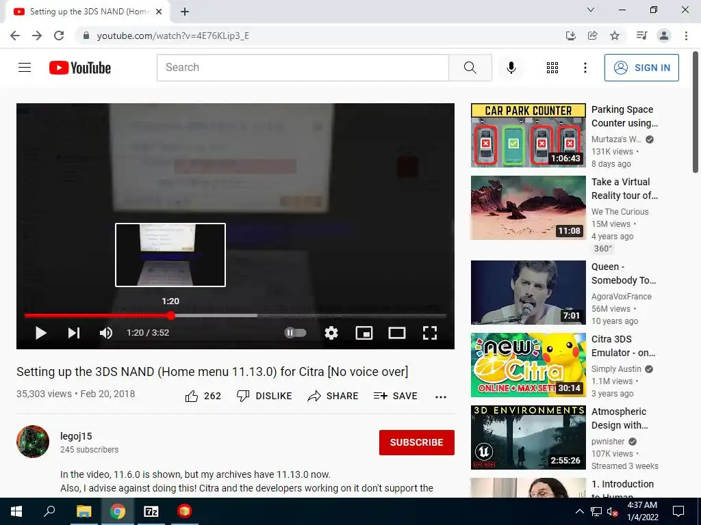Click the progress bar scrubber handle

click(x=170, y=316)
